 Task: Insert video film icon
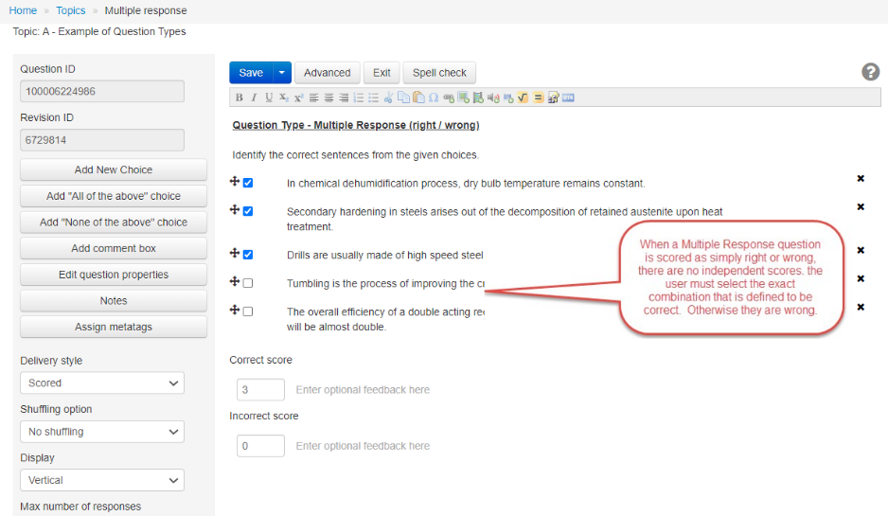(478, 98)
